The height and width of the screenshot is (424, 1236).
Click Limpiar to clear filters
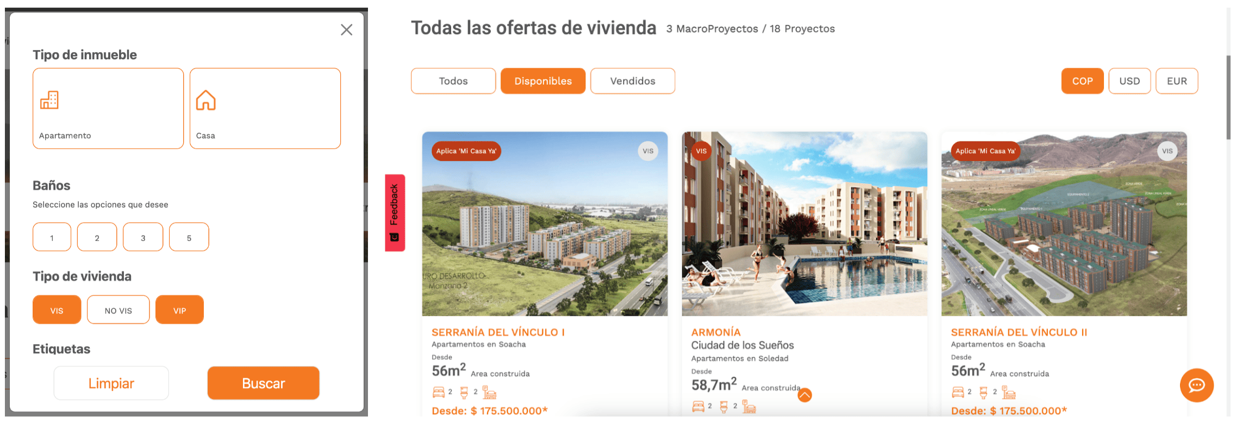click(111, 383)
